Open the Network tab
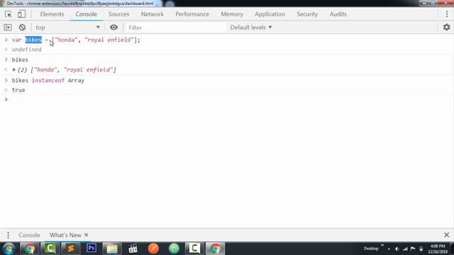 [x=153, y=14]
